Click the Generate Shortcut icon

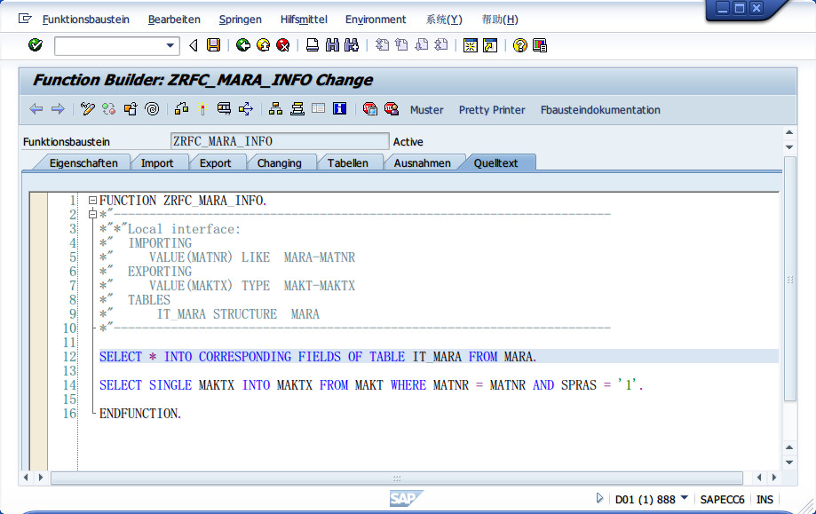pyautogui.click(x=490, y=46)
